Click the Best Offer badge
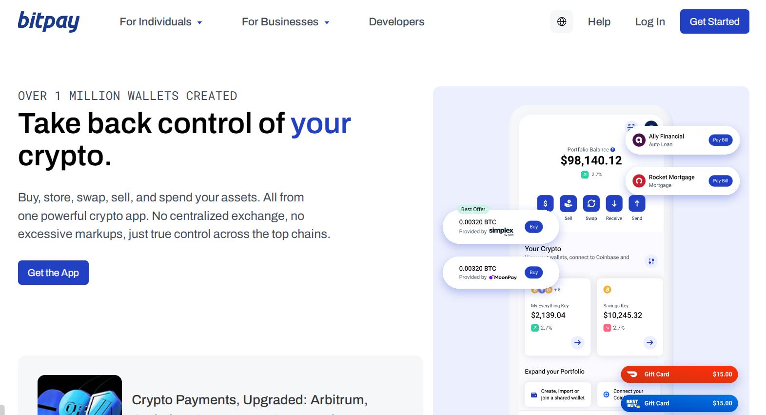766x415 pixels. pyautogui.click(x=473, y=209)
